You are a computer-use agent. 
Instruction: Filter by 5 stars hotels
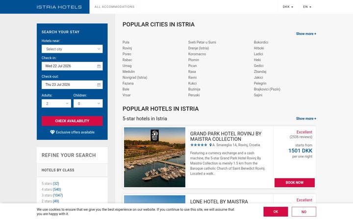click(x=50, y=184)
